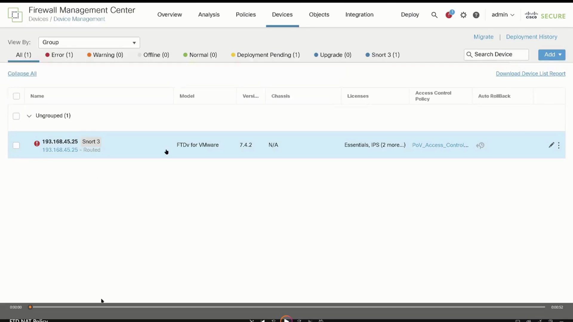Open the Overview menu
Image resolution: width=573 pixels, height=322 pixels.
point(170,15)
